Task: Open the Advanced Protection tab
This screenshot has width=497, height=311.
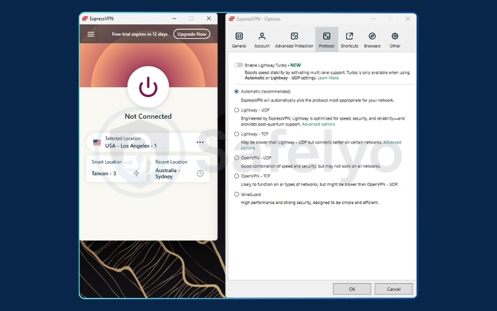Action: click(294, 40)
